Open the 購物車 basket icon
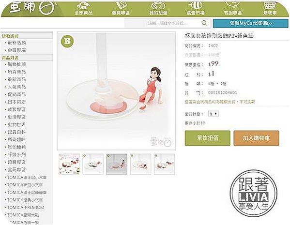The width and height of the screenshot is (290, 225). [270, 5]
